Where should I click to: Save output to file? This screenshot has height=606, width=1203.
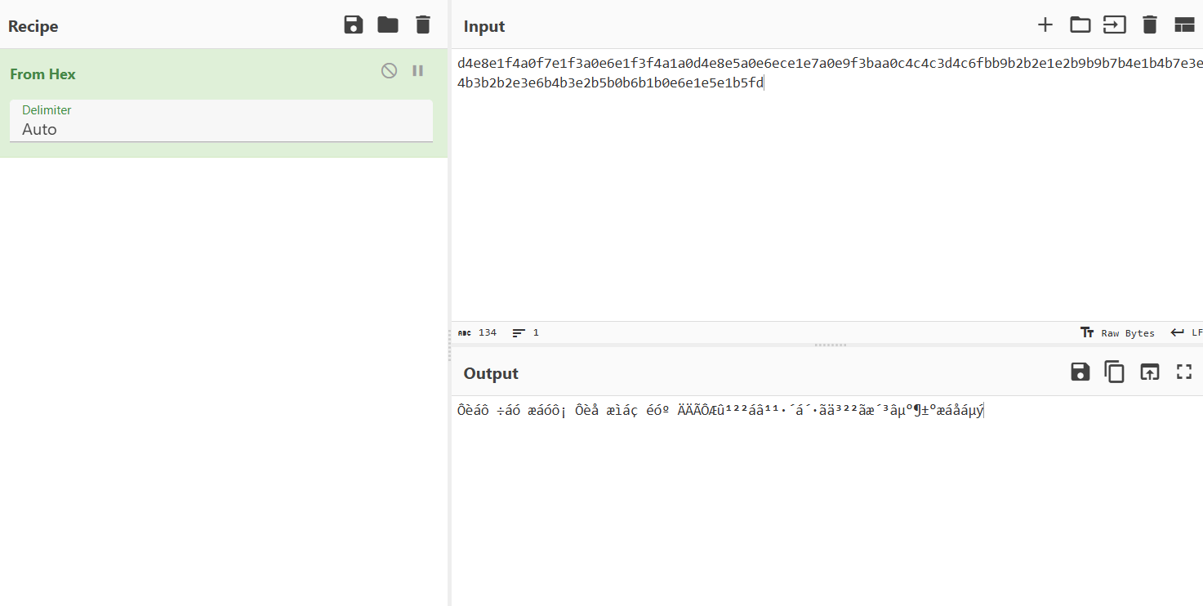1080,372
